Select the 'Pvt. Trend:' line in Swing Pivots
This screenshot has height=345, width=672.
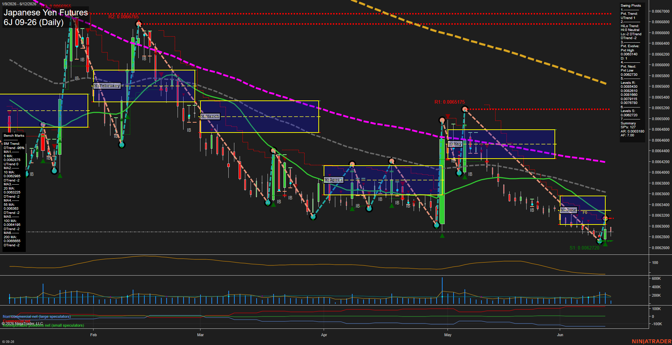[629, 14]
